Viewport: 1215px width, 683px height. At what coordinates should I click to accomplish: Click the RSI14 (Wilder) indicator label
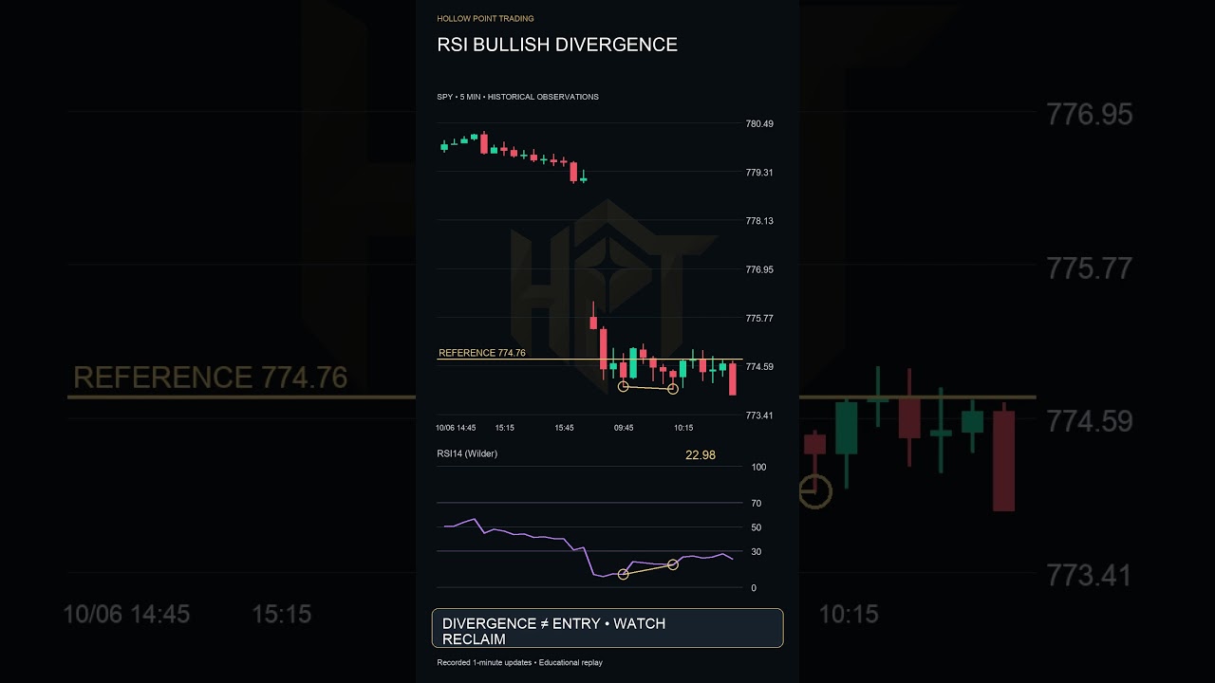467,453
